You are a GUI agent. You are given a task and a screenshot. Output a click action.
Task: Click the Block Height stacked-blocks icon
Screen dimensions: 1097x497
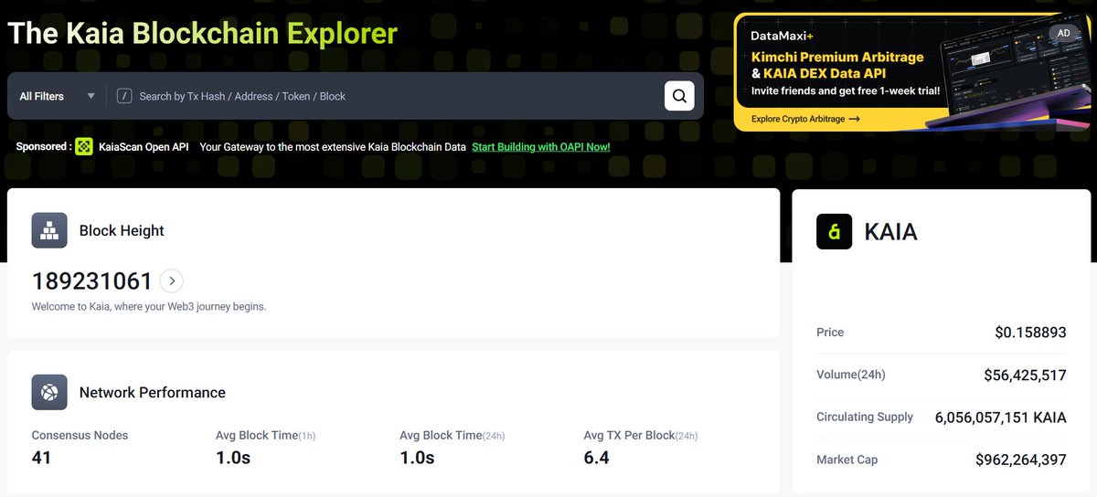coord(49,230)
